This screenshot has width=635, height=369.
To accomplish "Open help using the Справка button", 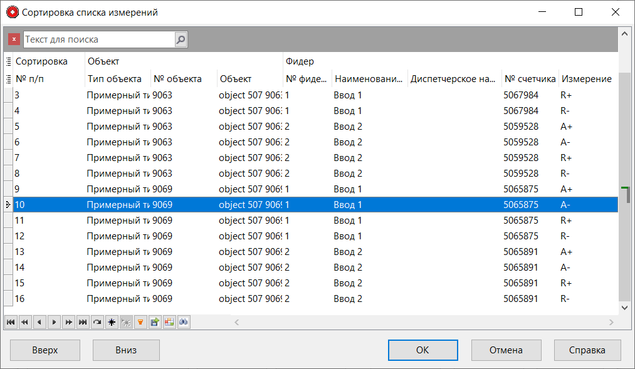I will pos(587,350).
